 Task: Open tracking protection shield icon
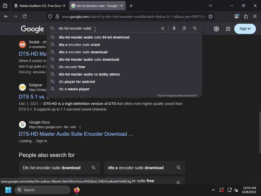[x=50, y=17]
